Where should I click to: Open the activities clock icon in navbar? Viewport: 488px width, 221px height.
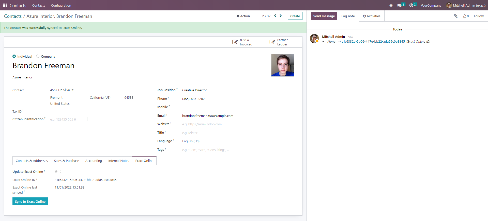(411, 5)
